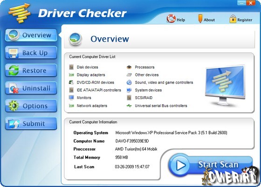
Task: Open the Options panel
Action: (31, 106)
